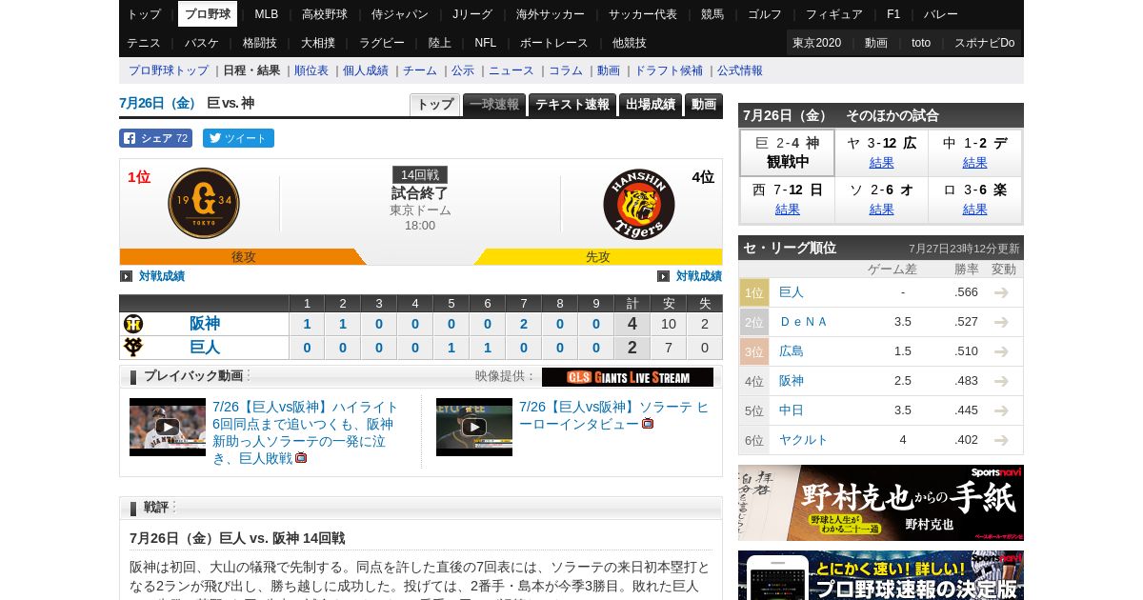1143x600 pixels.
Task: Open 結果 for 西 7-12 日 game
Action: [788, 210]
